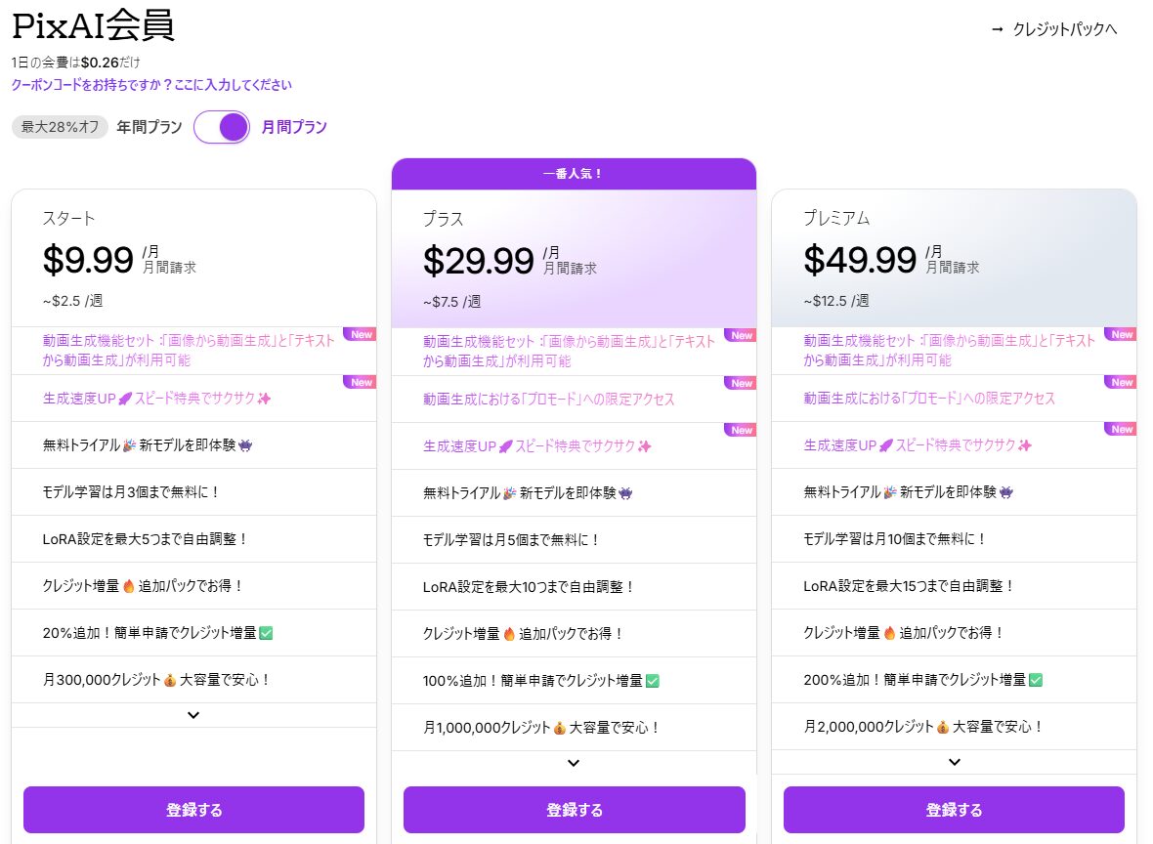Viewport: 1153px width, 844px height.
Task: Click money bag beside 月2,000,000クレジット
Action: click(943, 727)
